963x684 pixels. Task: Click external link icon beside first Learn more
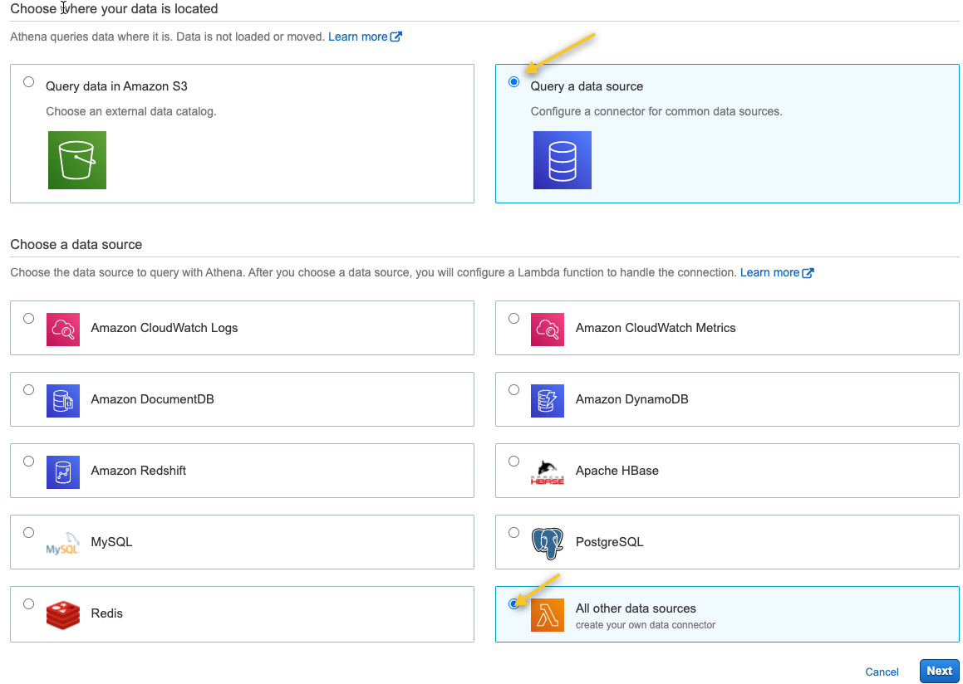pyautogui.click(x=396, y=37)
